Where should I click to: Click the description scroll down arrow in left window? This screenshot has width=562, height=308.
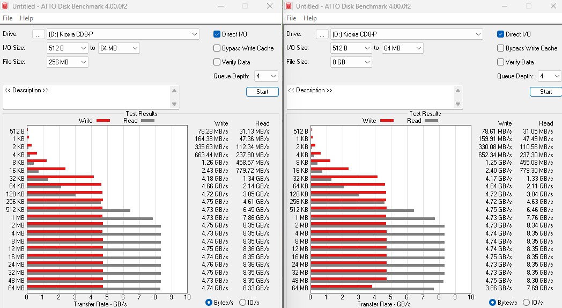174,104
